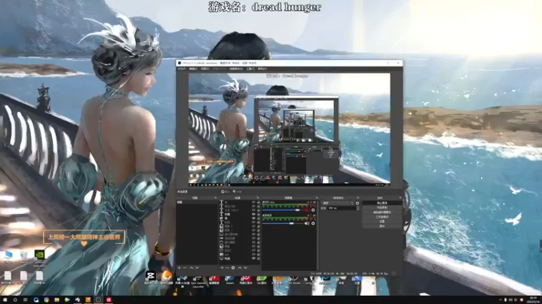This screenshot has height=304, width=542.
Task: Undock the Controls panel via header icon
Action: pyautogui.click(x=401, y=198)
